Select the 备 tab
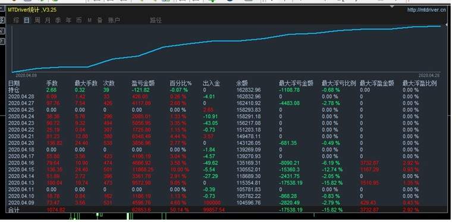This screenshot has width=456, height=222. pos(100,20)
